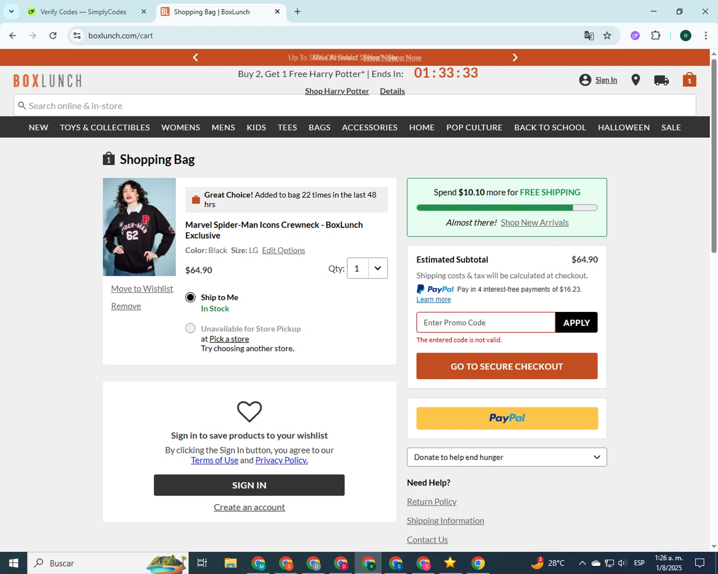Click the volume speaker tray icon
The height and width of the screenshot is (574, 718).
[622, 563]
